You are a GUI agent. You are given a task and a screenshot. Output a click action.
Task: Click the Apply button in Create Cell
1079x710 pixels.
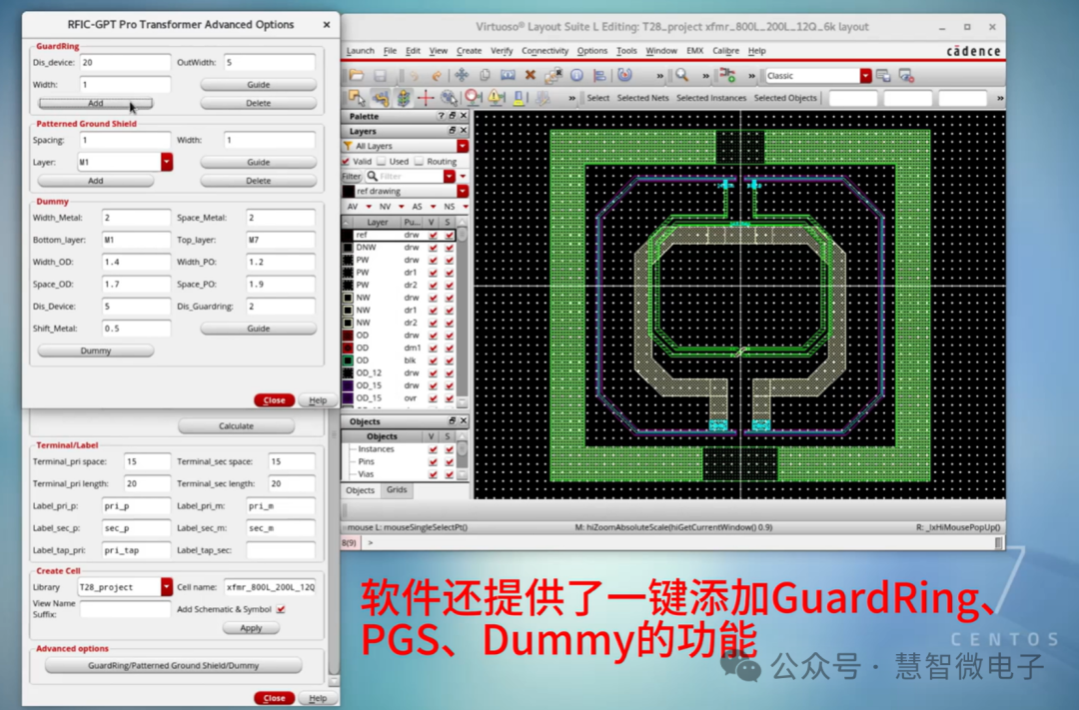tap(251, 628)
